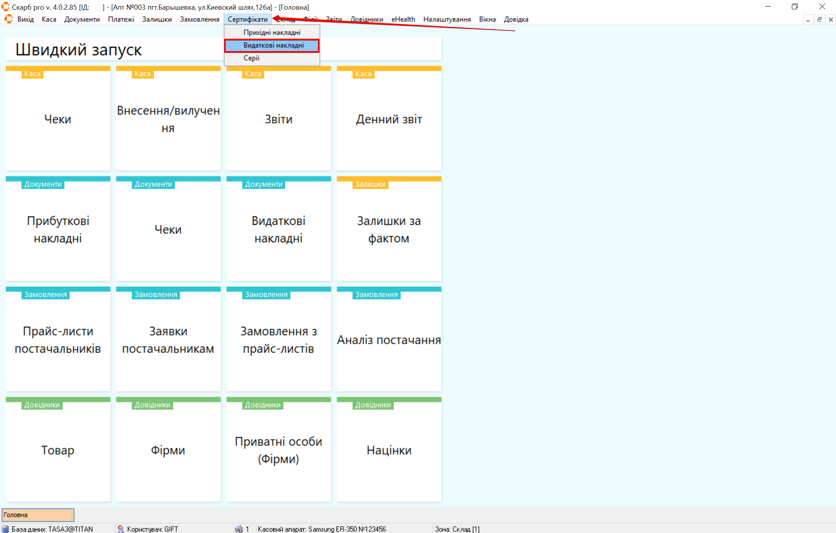Click the Аналіз постачання tile

point(389,339)
